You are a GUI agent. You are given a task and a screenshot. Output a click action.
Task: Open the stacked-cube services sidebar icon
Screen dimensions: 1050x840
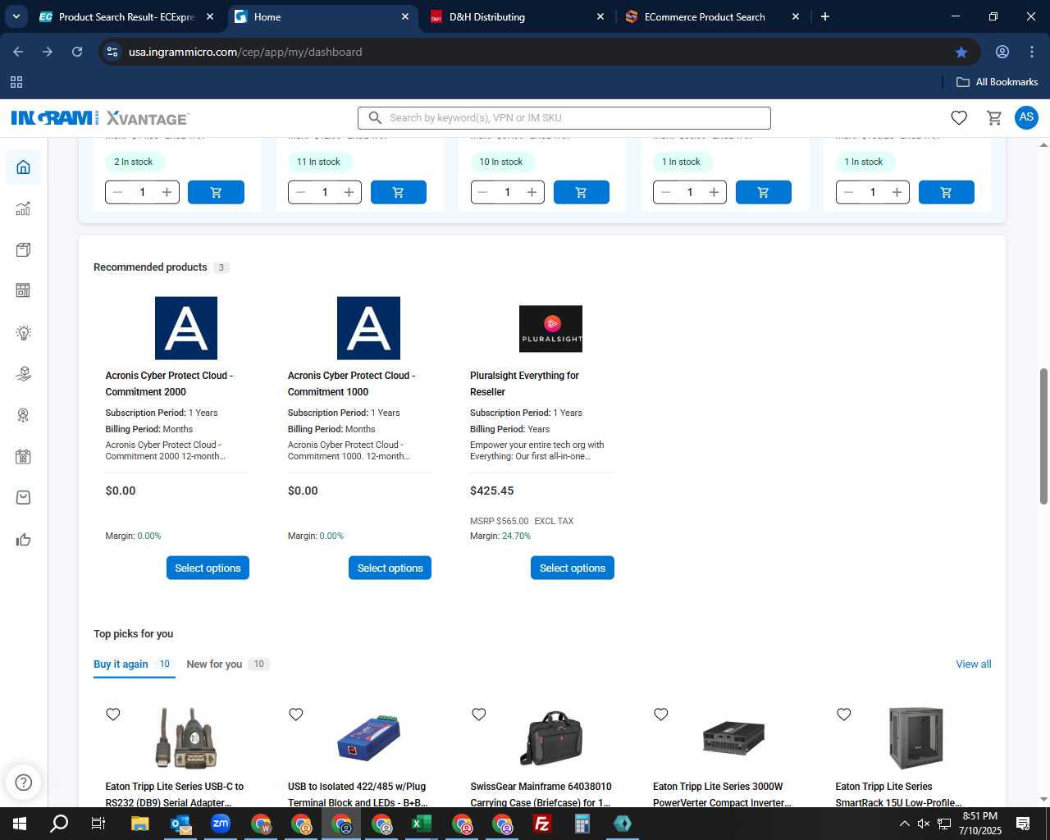(23, 373)
